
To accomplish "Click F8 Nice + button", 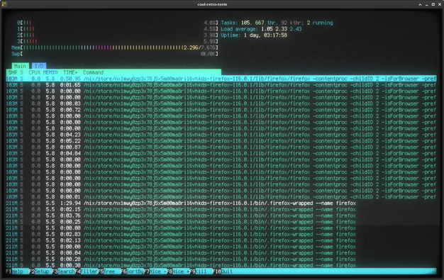I will (x=178, y=271).
